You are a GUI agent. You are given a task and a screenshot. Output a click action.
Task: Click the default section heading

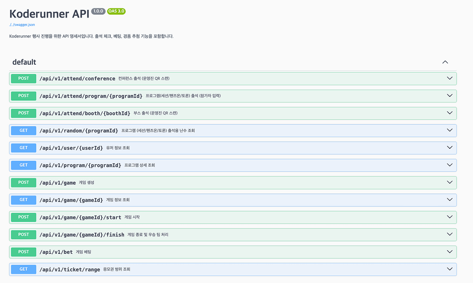tap(24, 62)
